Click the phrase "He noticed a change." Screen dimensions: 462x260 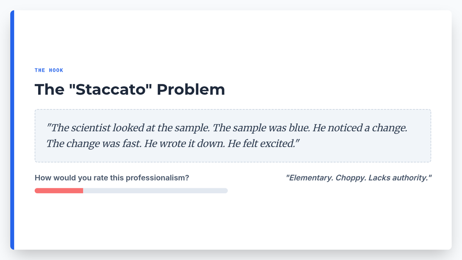[360, 128]
